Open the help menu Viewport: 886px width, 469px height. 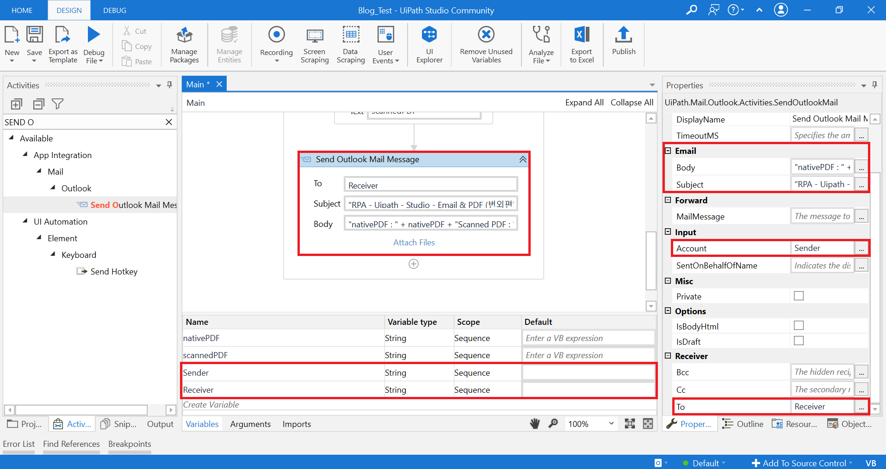tap(736, 10)
